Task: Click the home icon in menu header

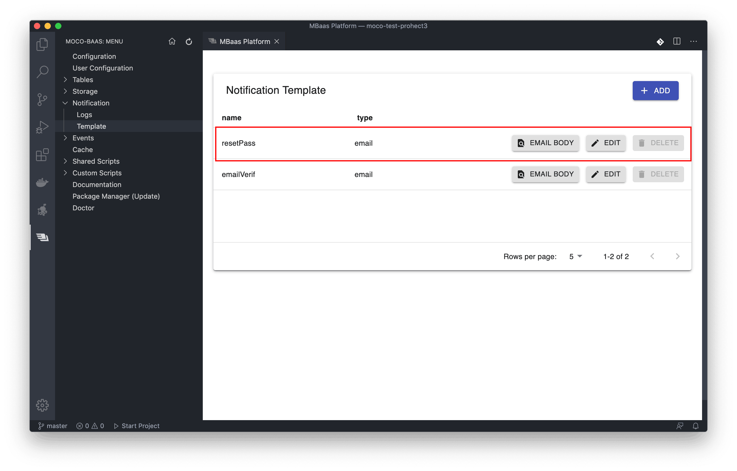Action: tap(172, 41)
